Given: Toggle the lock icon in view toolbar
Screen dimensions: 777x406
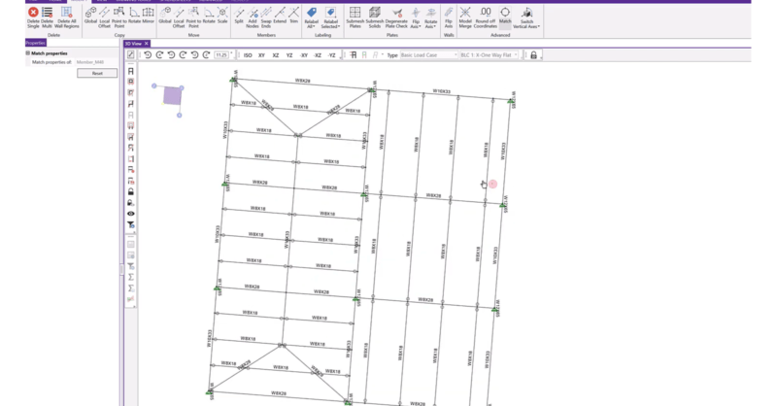Looking at the screenshot, I should coord(533,55).
